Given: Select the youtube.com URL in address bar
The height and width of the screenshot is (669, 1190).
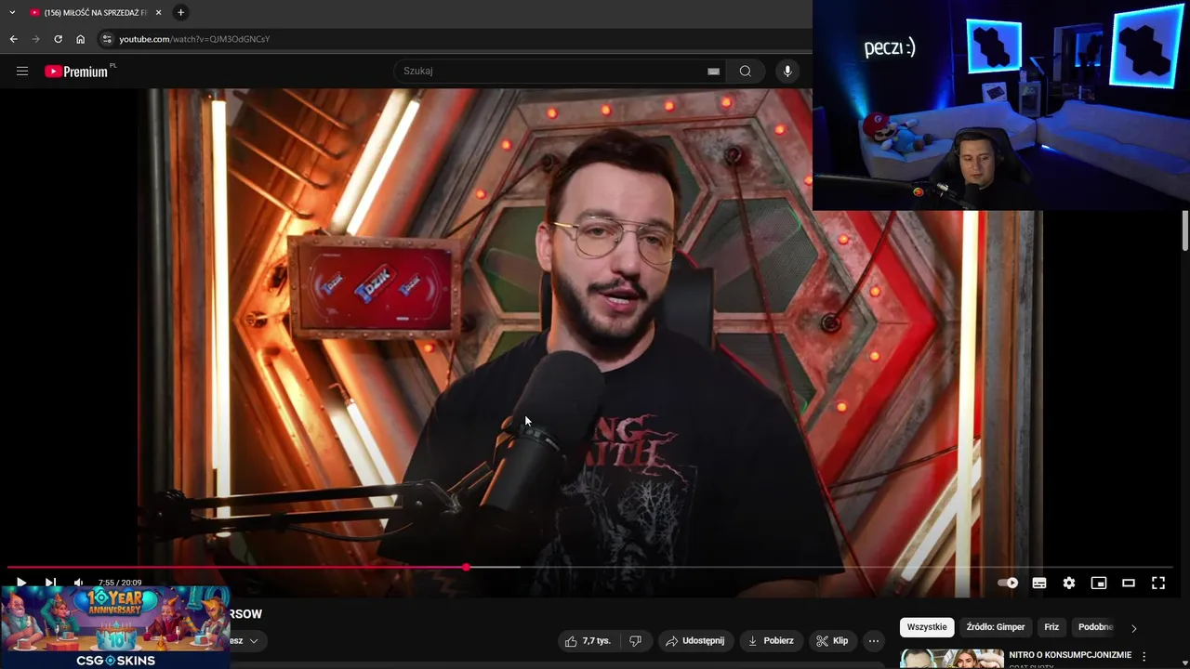Looking at the screenshot, I should (194, 39).
